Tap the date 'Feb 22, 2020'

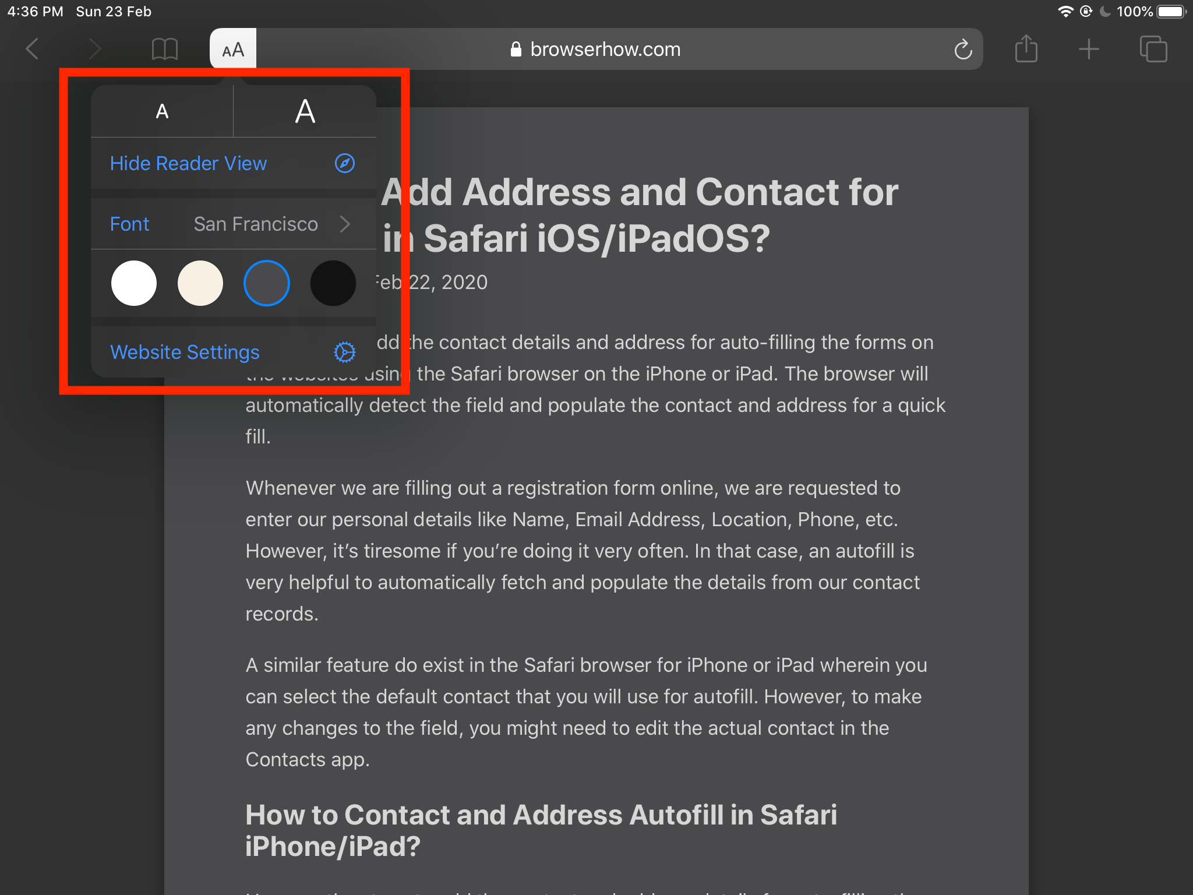tap(431, 283)
